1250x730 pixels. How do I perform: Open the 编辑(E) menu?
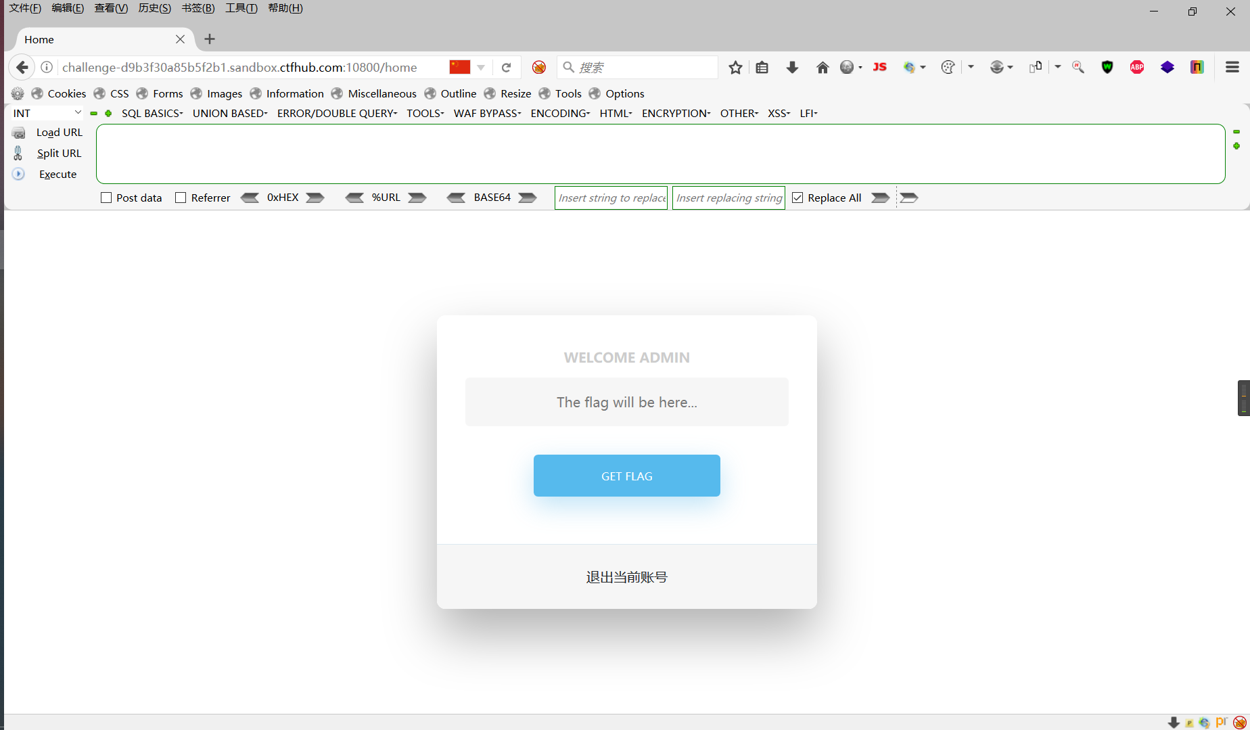pyautogui.click(x=68, y=8)
